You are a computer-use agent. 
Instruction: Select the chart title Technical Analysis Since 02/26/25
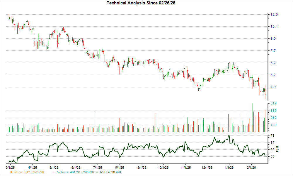tap(141, 3)
